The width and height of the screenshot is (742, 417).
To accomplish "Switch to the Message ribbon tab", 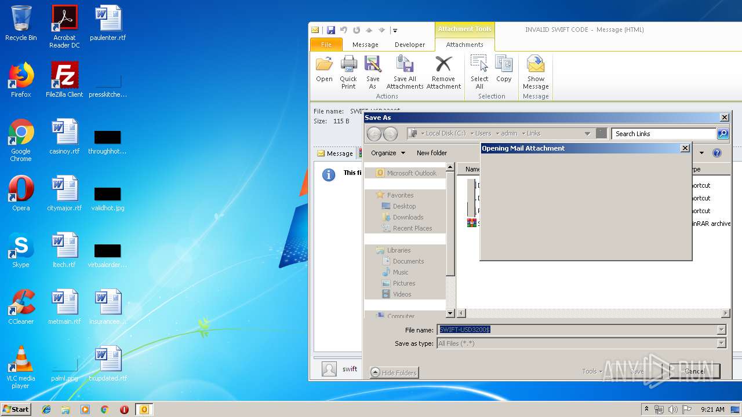I will pyautogui.click(x=365, y=45).
